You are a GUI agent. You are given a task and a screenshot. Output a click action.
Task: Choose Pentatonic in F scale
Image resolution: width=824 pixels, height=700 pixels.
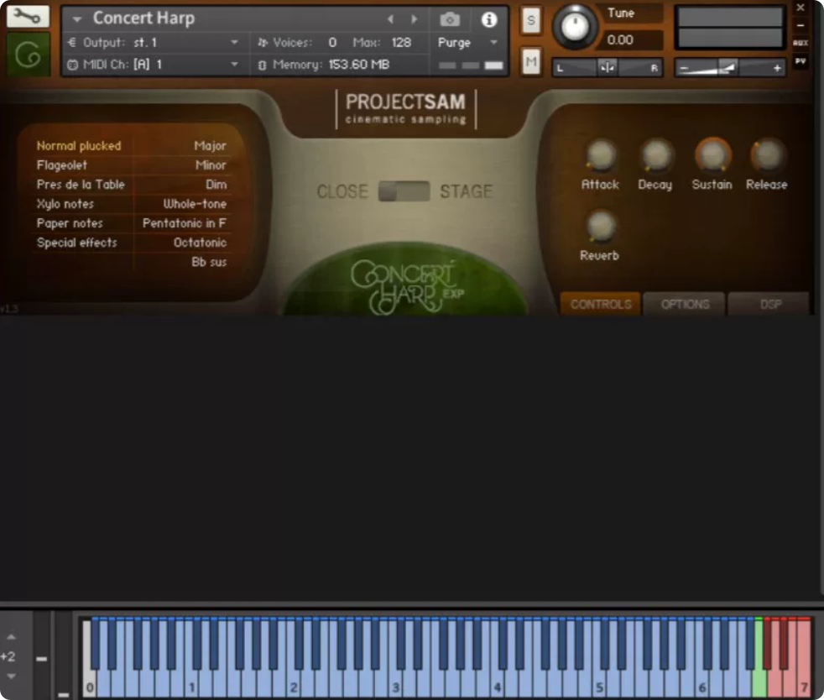[x=184, y=223]
